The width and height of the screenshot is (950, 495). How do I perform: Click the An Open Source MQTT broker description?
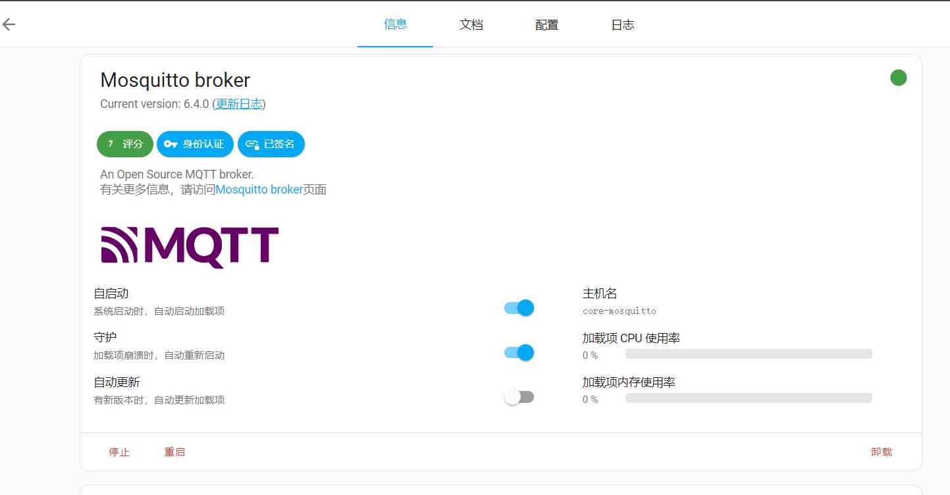(x=177, y=174)
